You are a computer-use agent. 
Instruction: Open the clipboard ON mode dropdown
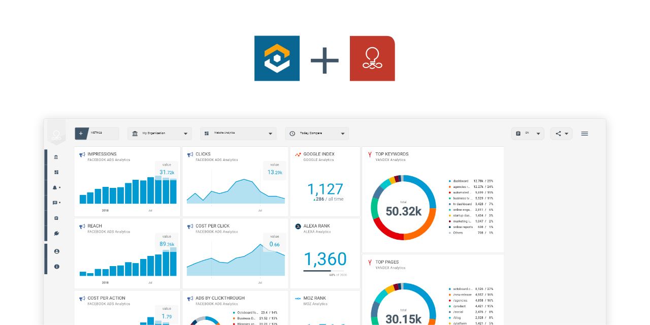[528, 134]
